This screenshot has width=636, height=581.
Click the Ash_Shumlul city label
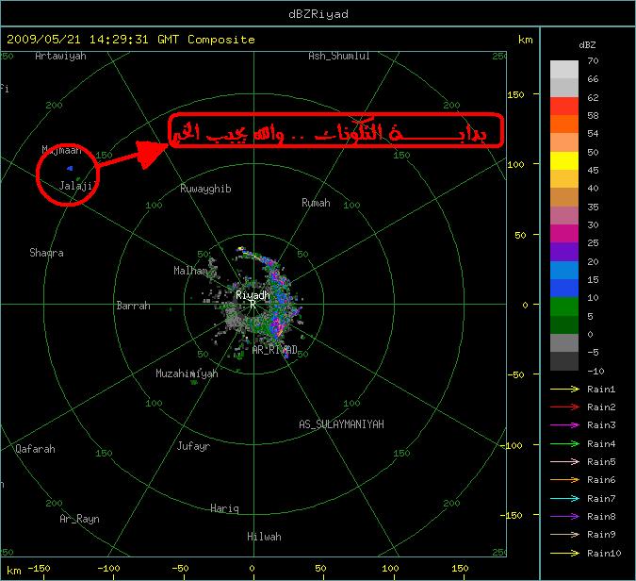click(x=339, y=56)
